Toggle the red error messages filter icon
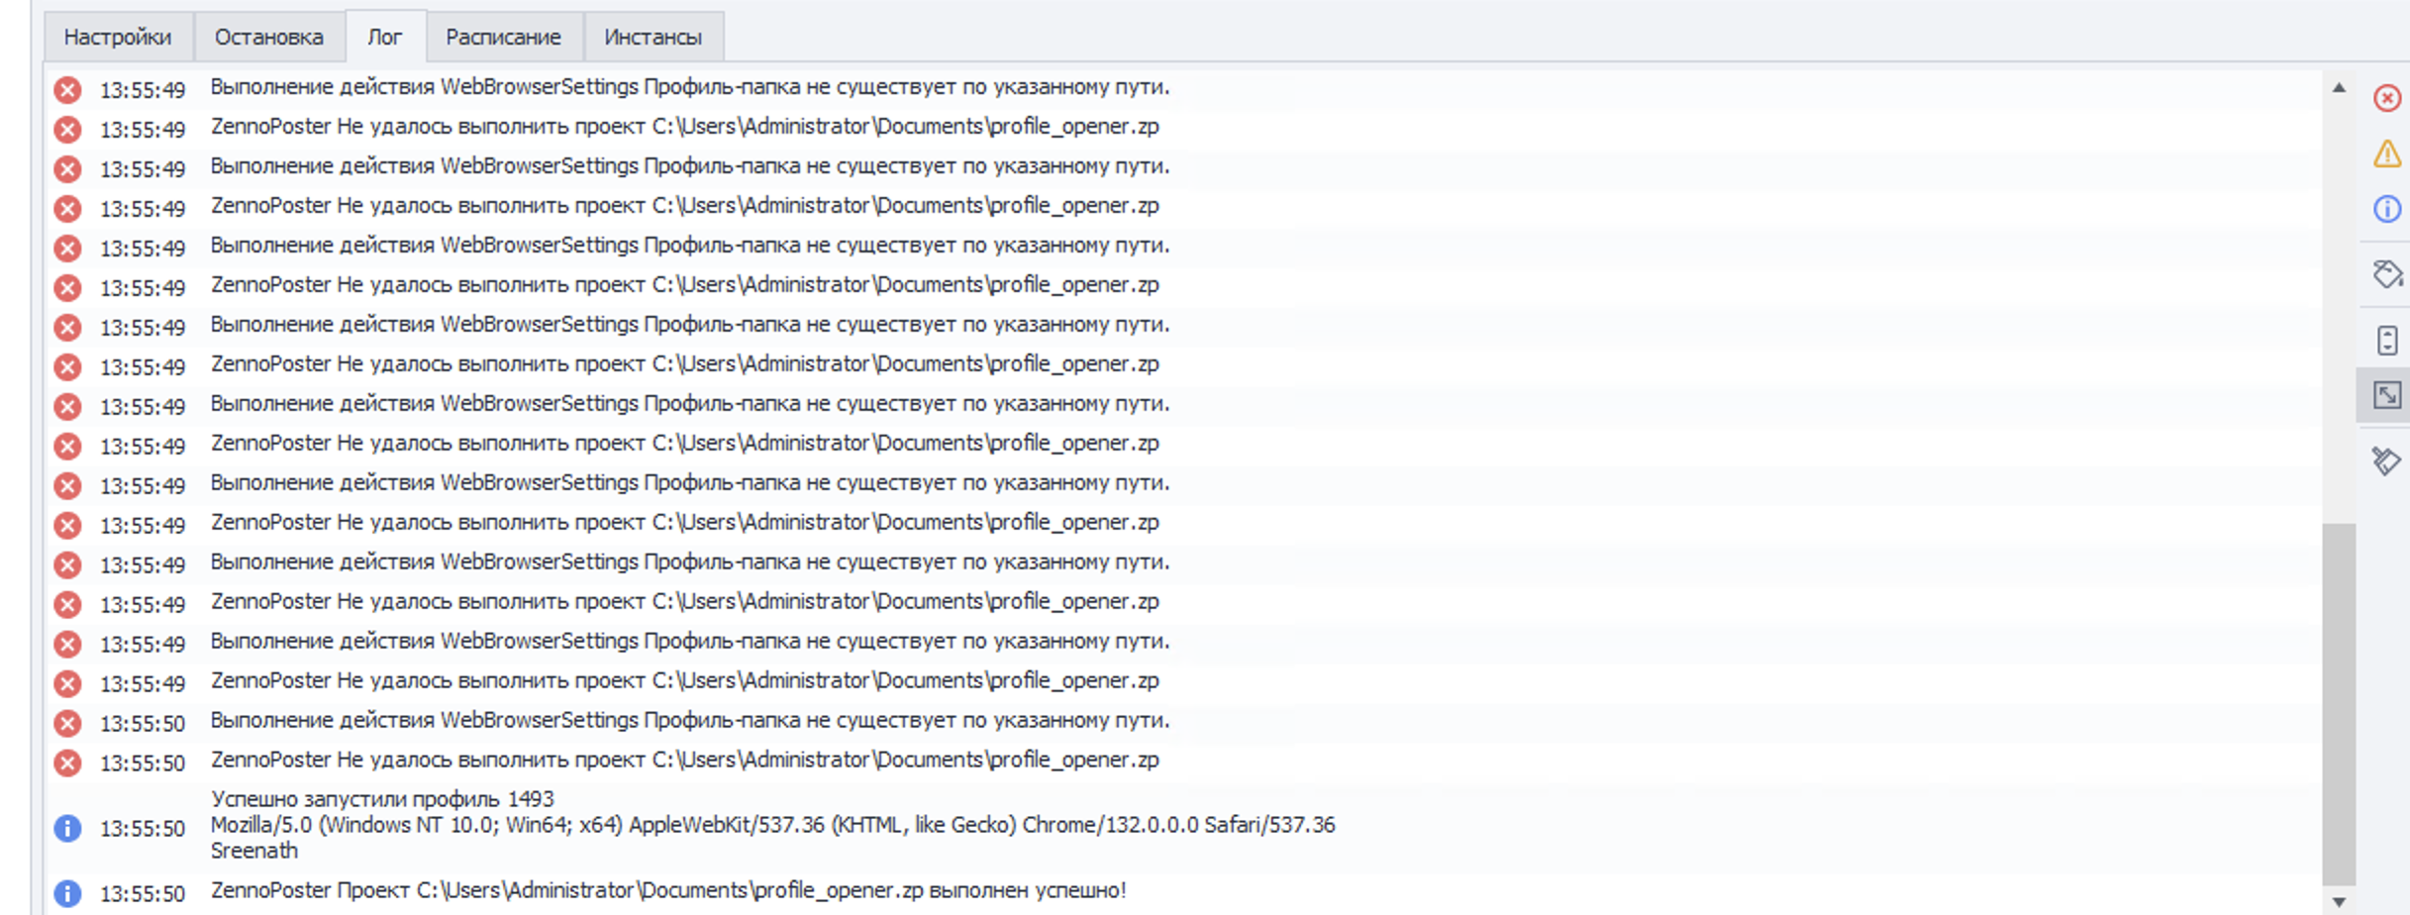The image size is (2410, 915). pyautogui.click(x=2386, y=98)
